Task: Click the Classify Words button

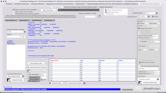Action: pos(16,80)
